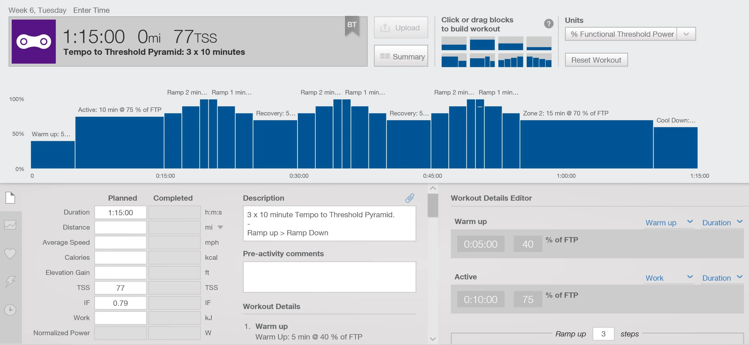Click the BT bookmark badge

(x=352, y=26)
